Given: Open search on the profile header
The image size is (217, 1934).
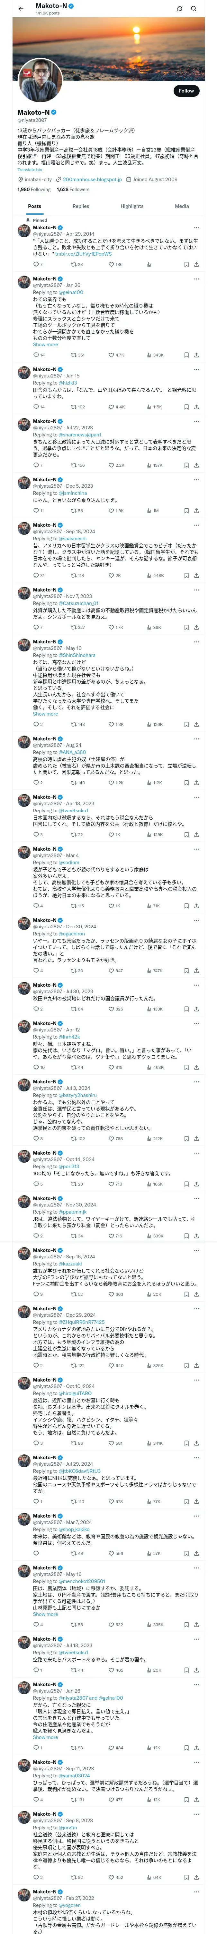Looking at the screenshot, I should 194,8.
